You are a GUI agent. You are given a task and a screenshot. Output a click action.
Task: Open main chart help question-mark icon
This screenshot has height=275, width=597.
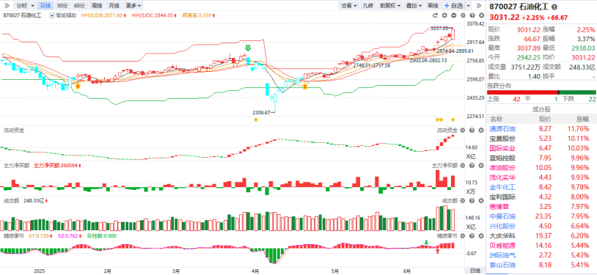tap(472, 15)
